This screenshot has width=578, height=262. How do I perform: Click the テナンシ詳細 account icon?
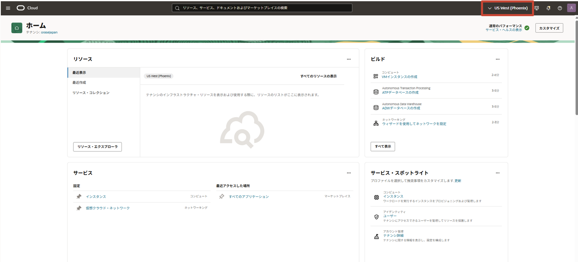coord(376,237)
